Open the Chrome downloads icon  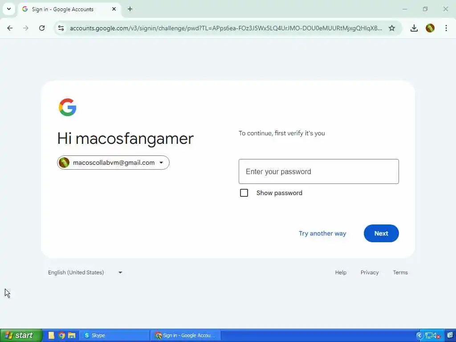(x=414, y=28)
